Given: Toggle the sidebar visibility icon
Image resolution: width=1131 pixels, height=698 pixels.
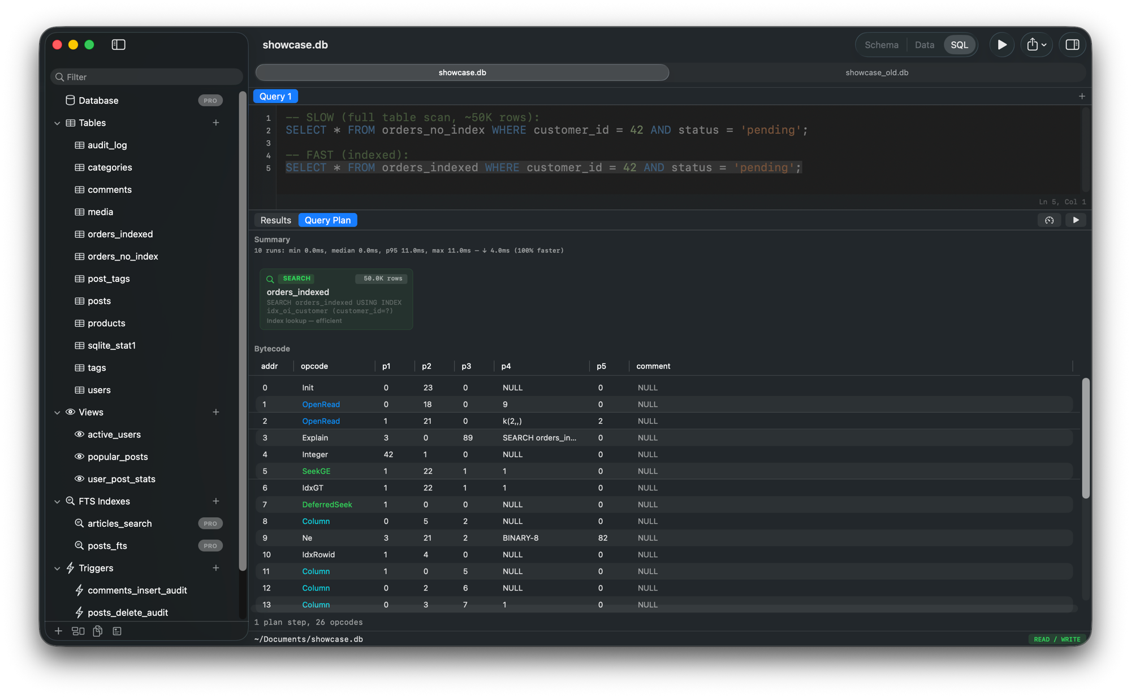Looking at the screenshot, I should coord(118,45).
